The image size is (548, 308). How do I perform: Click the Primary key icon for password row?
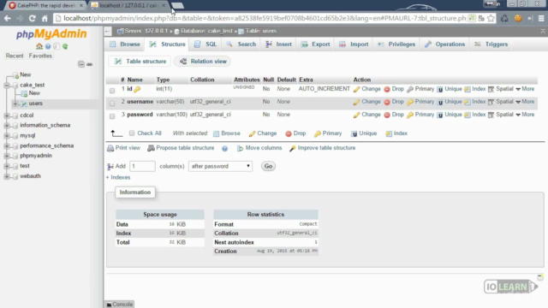click(410, 115)
